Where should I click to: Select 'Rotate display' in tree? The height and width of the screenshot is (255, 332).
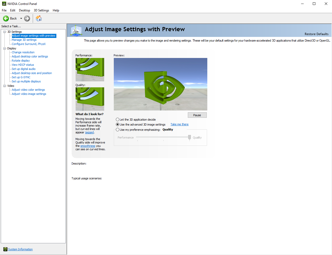point(21,61)
